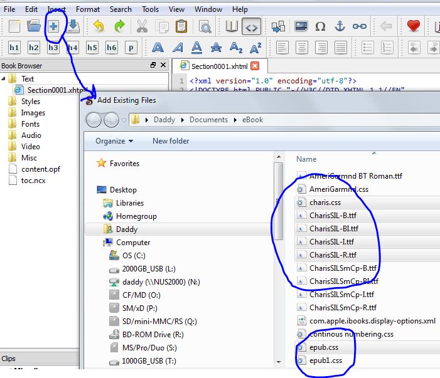
Task: Click the Decrease Indent icon
Action: [414, 48]
